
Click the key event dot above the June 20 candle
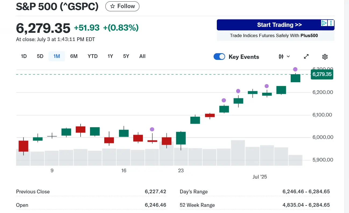pyautogui.click(x=152, y=129)
